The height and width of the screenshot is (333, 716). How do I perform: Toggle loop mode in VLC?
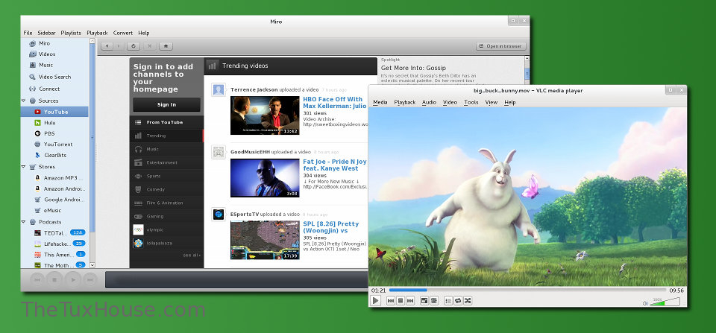458,300
